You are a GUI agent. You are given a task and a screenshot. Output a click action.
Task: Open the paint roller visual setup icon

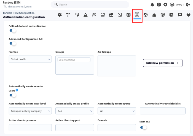pos(68,15)
